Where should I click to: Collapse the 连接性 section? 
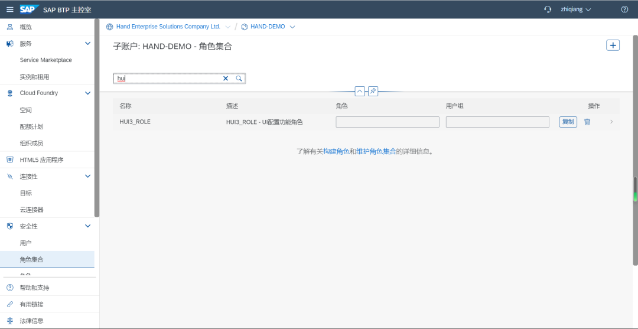pos(87,176)
